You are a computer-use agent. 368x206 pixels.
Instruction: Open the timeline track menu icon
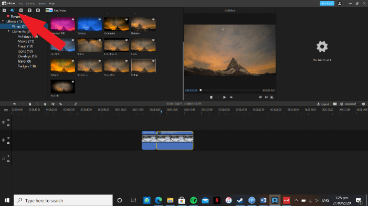[6, 110]
